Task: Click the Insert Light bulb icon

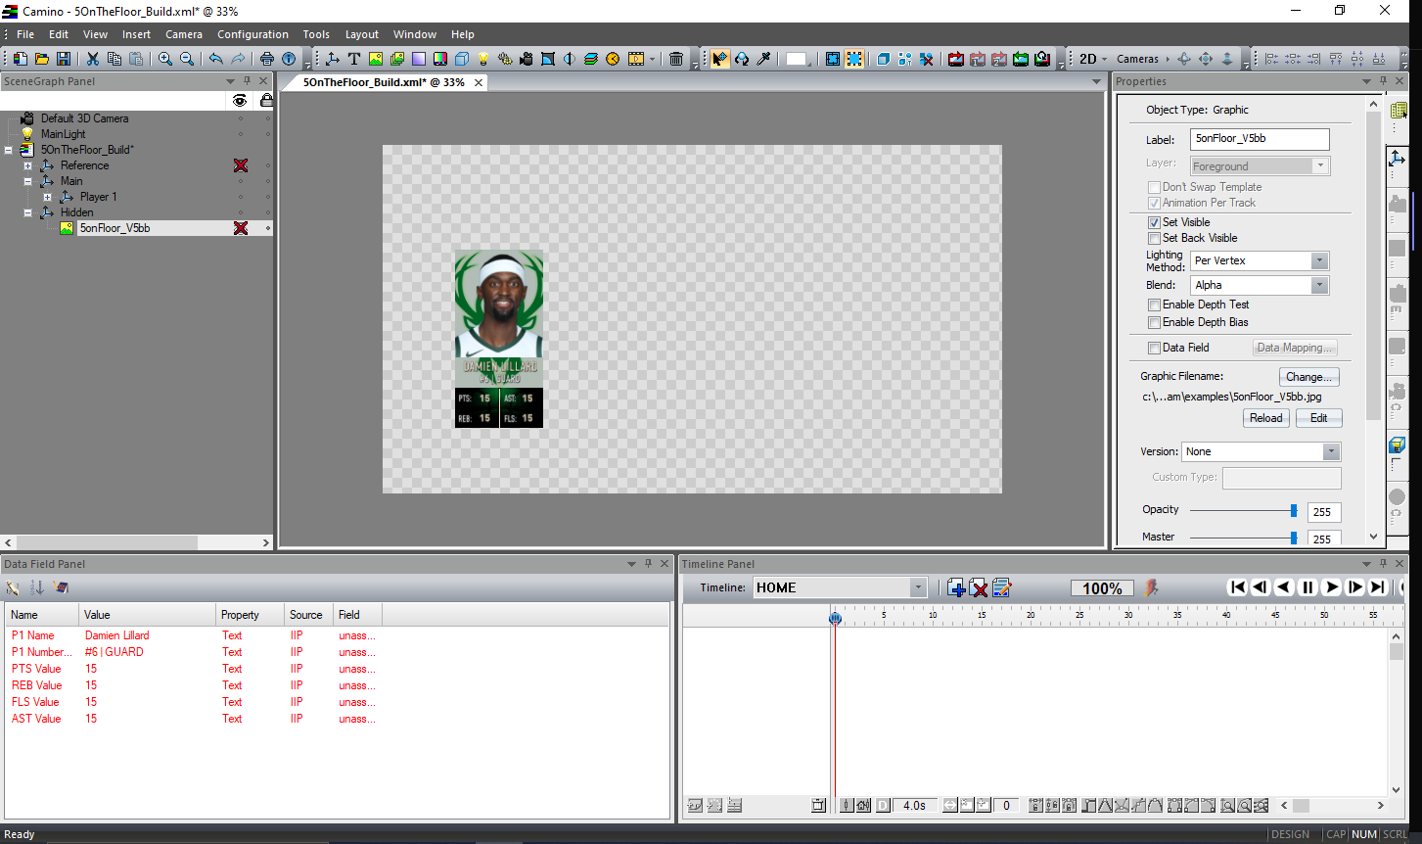Action: 483,59
